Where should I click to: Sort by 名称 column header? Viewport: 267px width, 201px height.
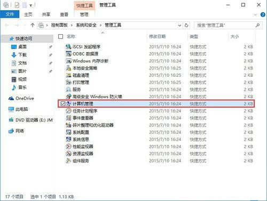[71, 36]
